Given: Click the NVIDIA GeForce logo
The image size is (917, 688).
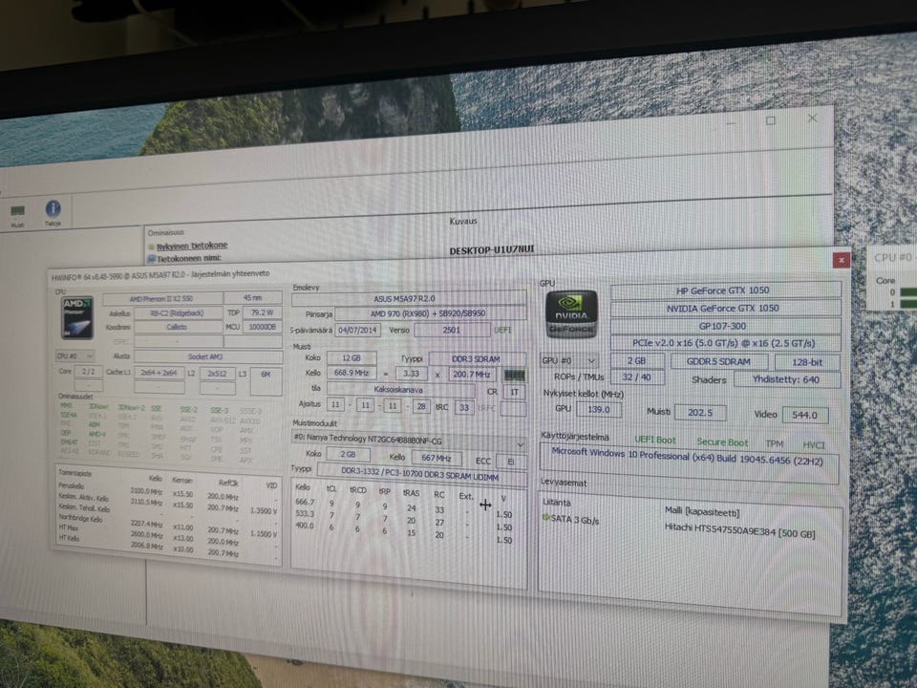Looking at the screenshot, I should (571, 314).
